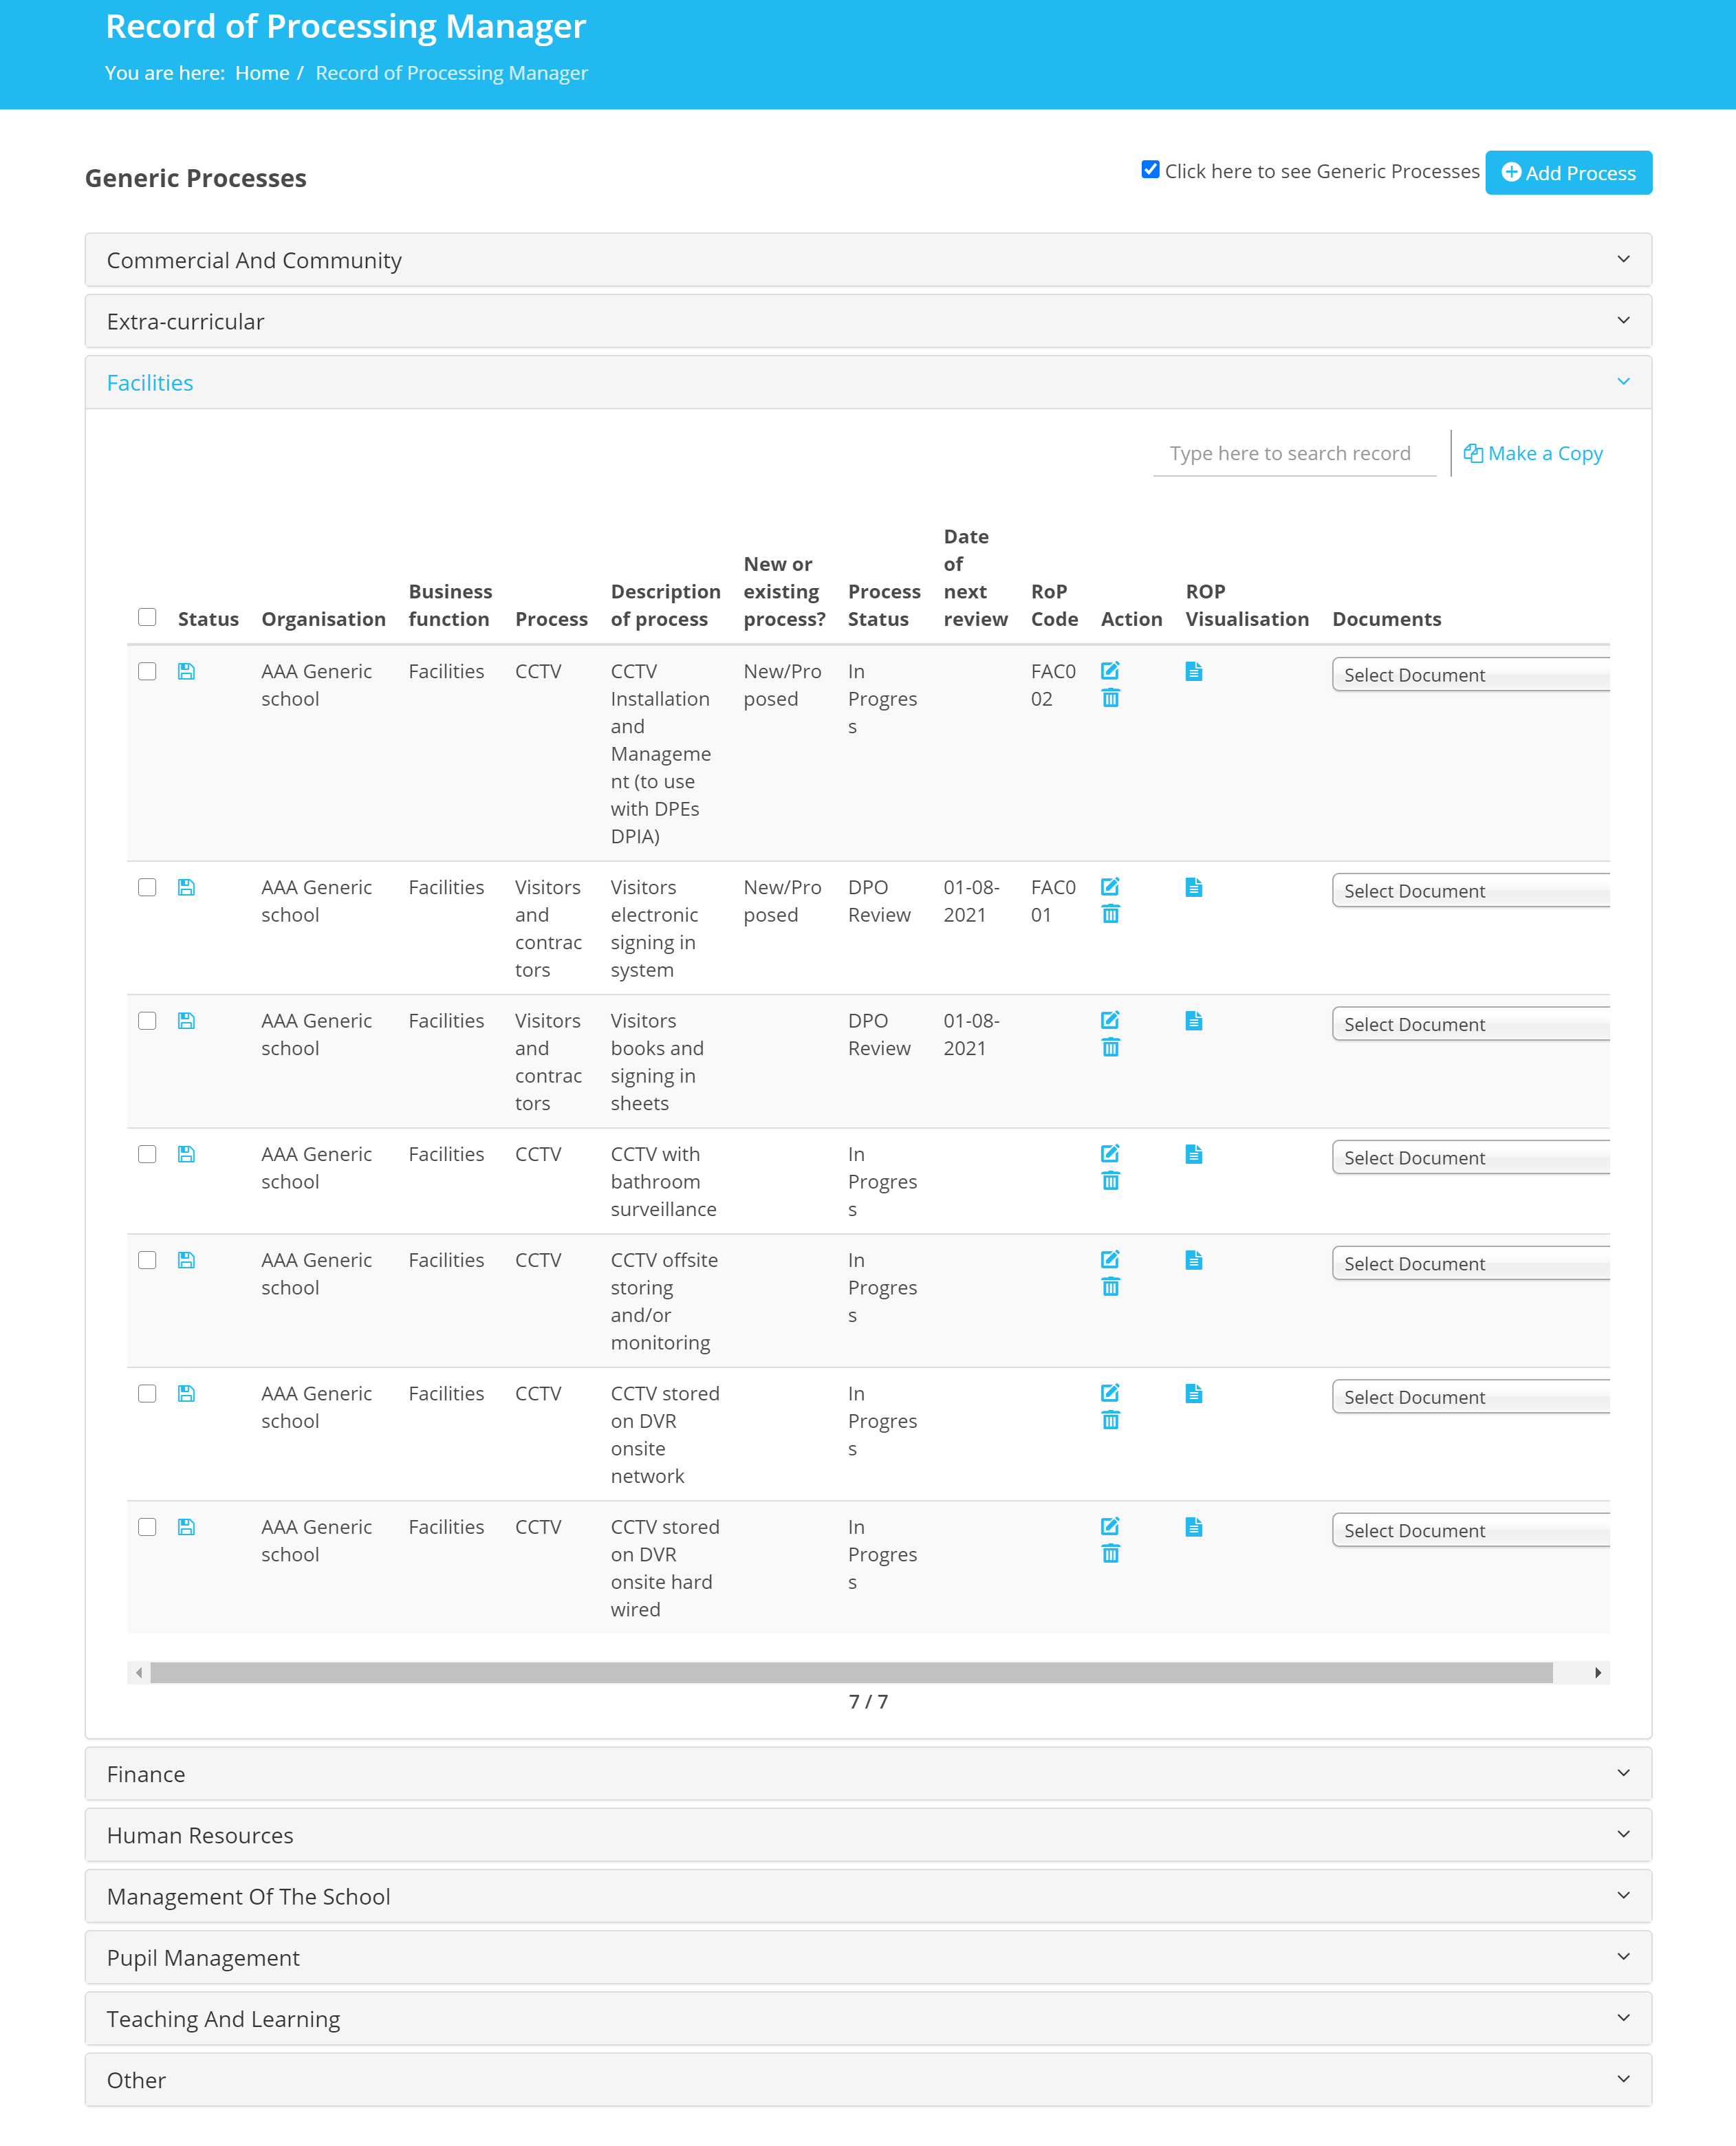Edit the Visitors books and signing row
1736x2146 pixels.
tap(1109, 1020)
